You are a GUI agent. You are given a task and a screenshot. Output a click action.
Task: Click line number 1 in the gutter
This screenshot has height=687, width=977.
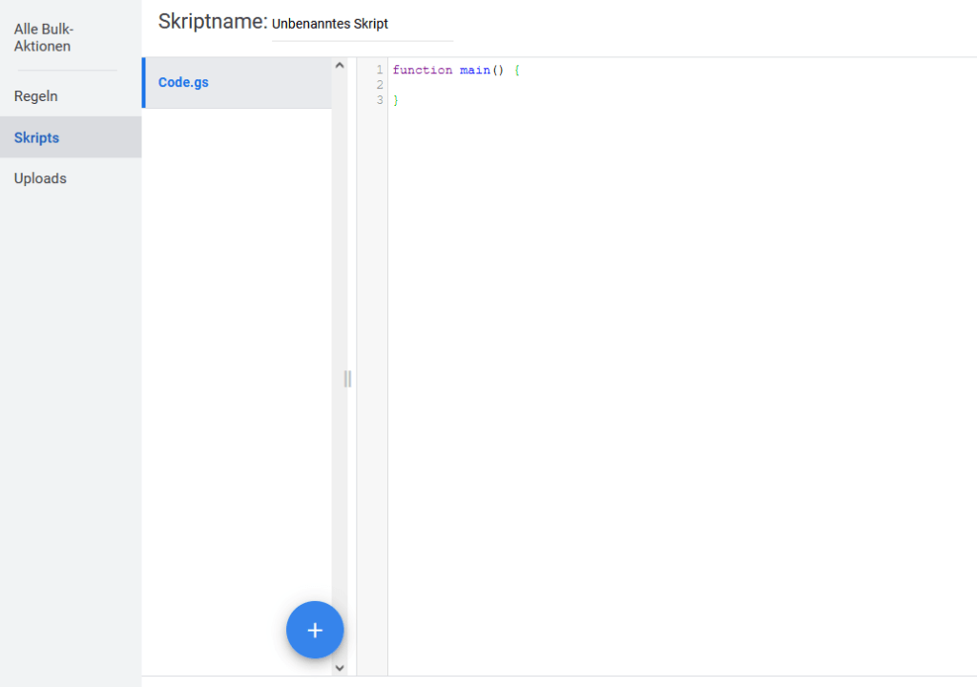379,71
